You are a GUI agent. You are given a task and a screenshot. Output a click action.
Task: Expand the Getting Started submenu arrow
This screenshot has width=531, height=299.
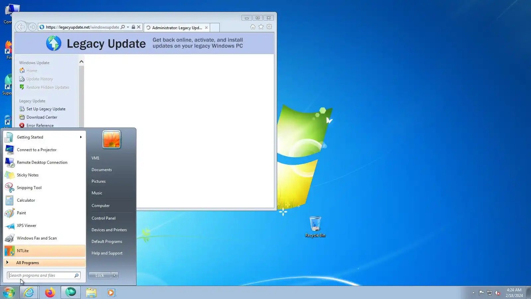click(81, 137)
